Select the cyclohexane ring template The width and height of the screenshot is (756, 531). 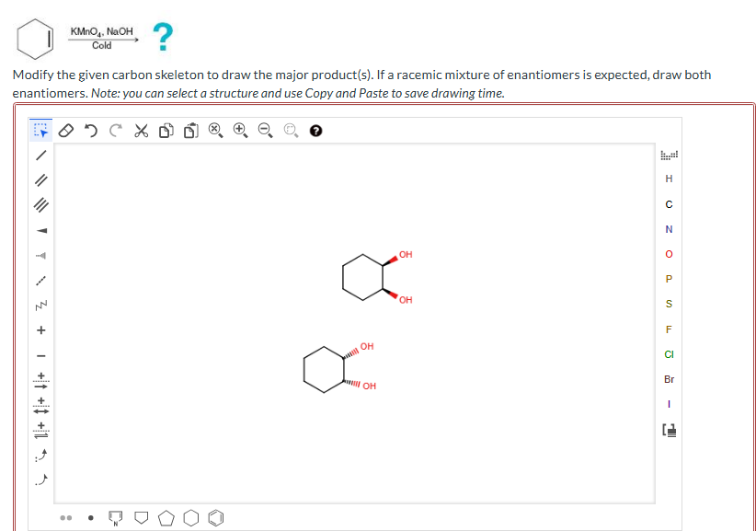[x=190, y=517]
